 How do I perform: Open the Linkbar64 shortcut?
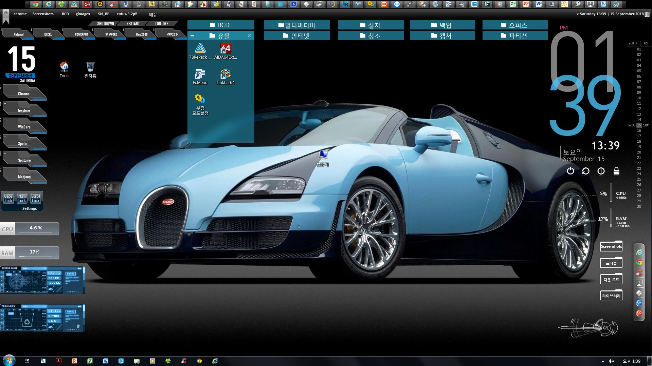click(225, 77)
